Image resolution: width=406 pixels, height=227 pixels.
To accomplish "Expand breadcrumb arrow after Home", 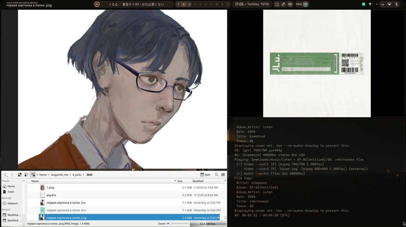I will pos(49,175).
